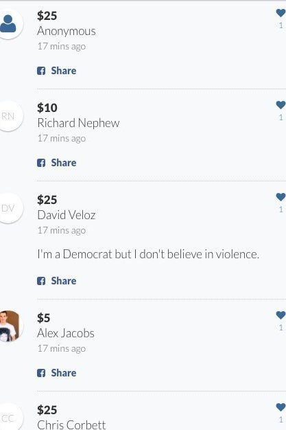
Task: Open Alex Jacobs' profile photo
Action: [x=9, y=326]
